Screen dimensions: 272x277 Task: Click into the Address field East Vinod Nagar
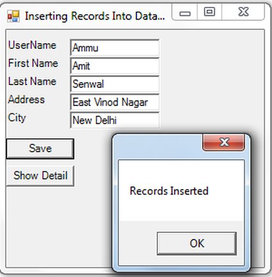[x=115, y=102]
